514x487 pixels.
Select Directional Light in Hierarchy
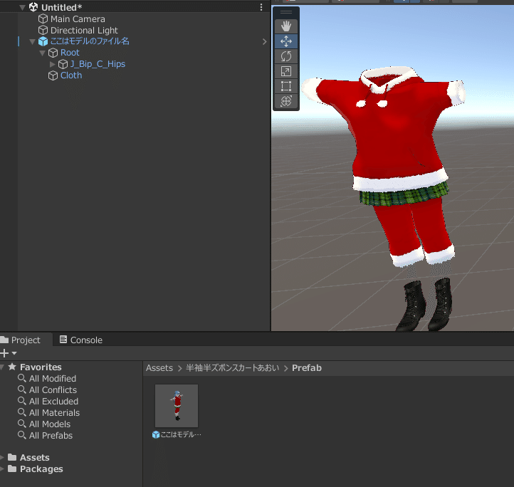pos(84,30)
